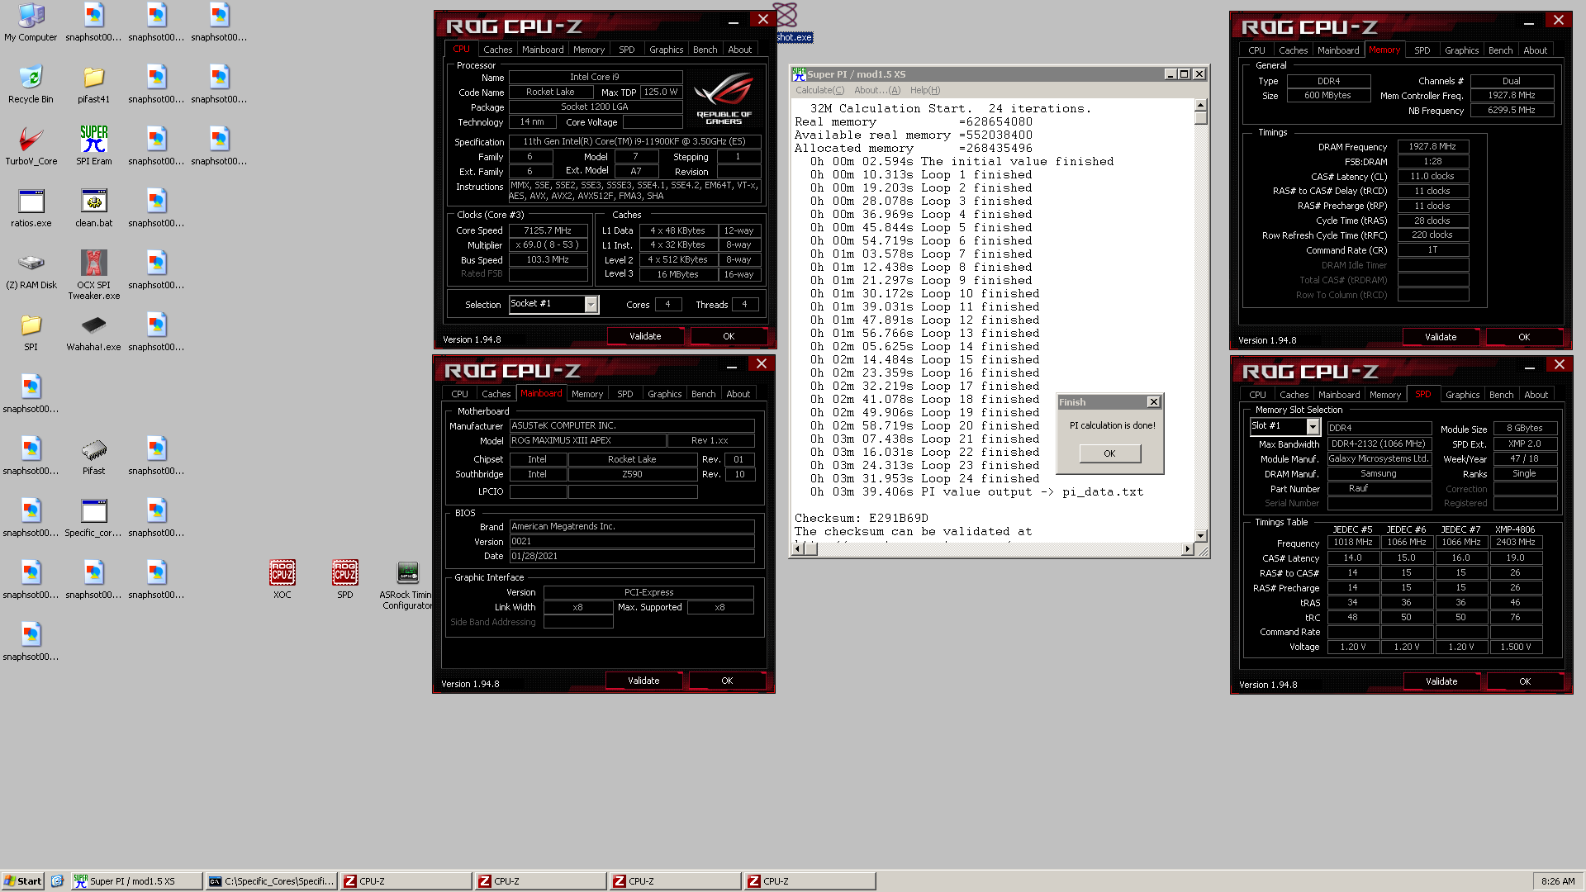Image resolution: width=1586 pixels, height=892 pixels.
Task: Click the DRAM Frequency value field
Action: (x=1432, y=146)
